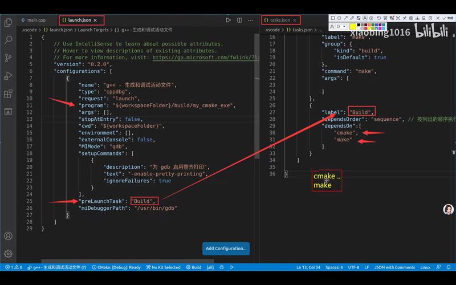The image size is (456, 285).
Task: Select the arrow tool in screenshot toolbar
Action: 346,18
